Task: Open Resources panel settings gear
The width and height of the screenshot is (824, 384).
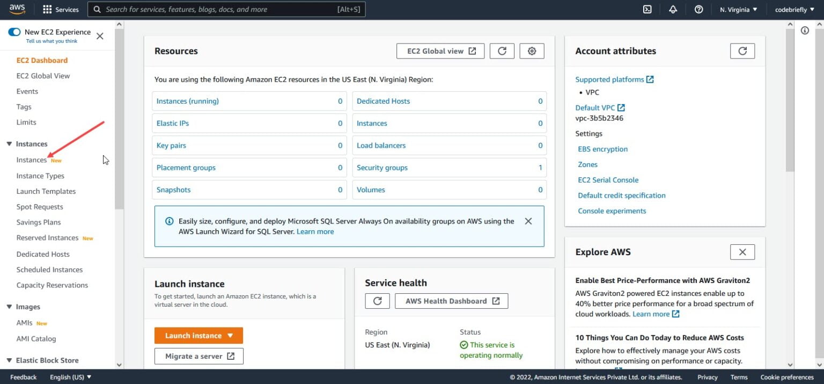Action: [x=532, y=50]
